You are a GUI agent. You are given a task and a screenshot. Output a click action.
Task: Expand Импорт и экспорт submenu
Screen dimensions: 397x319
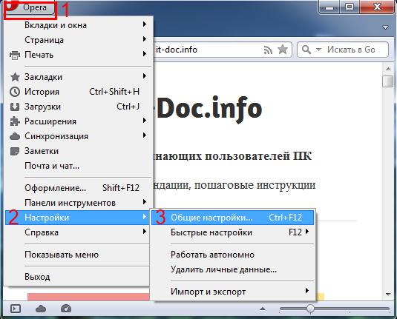pos(232,292)
